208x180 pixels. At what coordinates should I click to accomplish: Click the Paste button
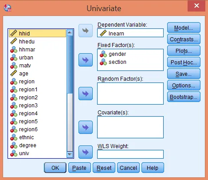click(x=79, y=168)
